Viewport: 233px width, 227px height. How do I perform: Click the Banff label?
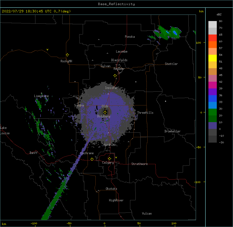(34, 153)
